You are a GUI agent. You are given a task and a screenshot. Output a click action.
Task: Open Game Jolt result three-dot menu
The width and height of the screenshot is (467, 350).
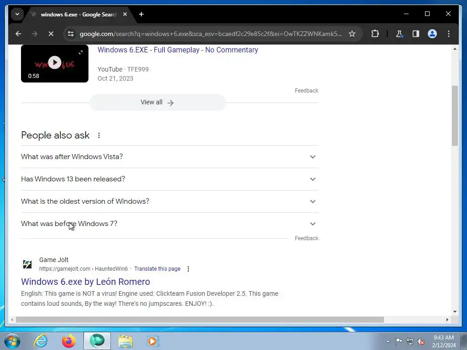188,269
